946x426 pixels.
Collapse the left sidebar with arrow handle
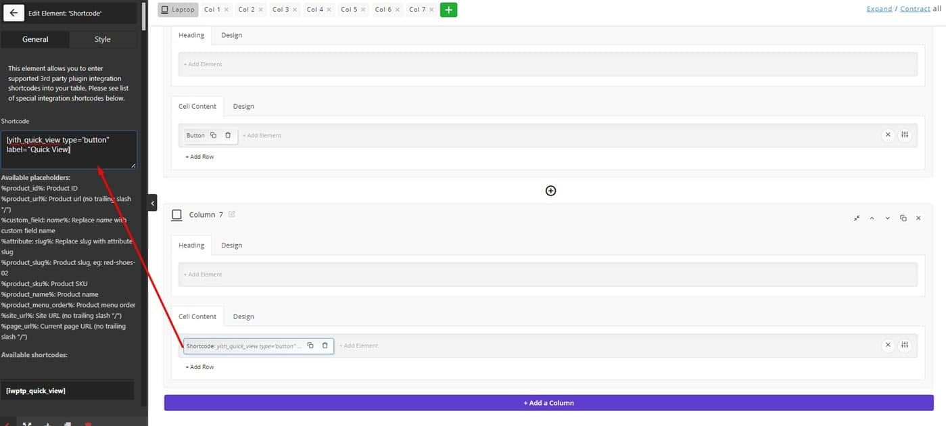(x=152, y=203)
